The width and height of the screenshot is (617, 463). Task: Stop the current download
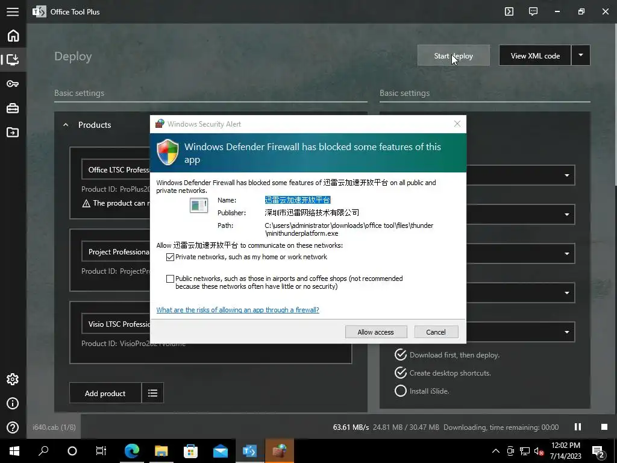[x=604, y=427]
